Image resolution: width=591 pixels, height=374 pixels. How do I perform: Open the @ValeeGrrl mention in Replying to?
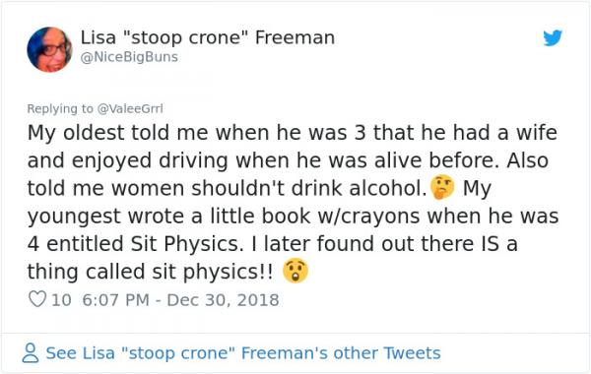[130, 108]
